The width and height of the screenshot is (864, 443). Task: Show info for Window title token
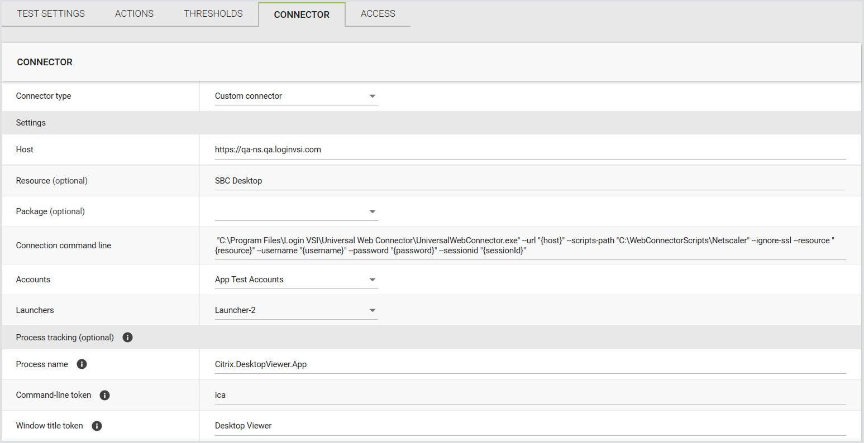point(97,426)
